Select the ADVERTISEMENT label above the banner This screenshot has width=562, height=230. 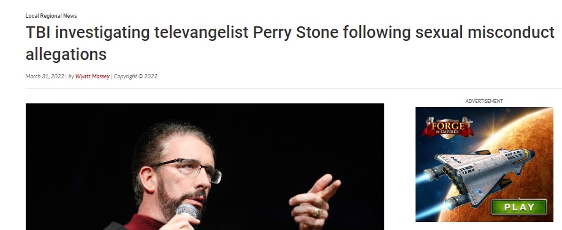tap(484, 101)
